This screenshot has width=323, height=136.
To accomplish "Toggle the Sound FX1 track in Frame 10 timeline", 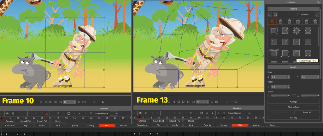I will (26, 121).
